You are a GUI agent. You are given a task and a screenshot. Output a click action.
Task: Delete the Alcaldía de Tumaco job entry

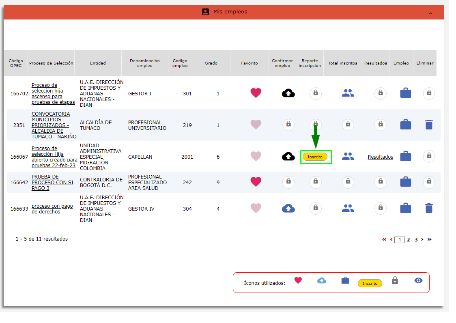pos(429,125)
